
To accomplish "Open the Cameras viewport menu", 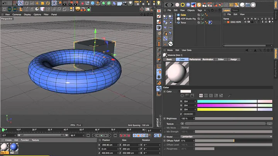I will (17, 15).
